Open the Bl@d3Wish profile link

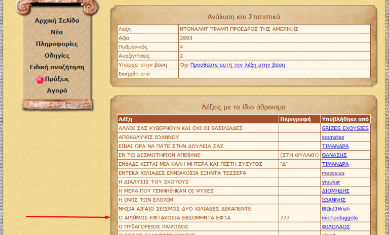point(336,209)
